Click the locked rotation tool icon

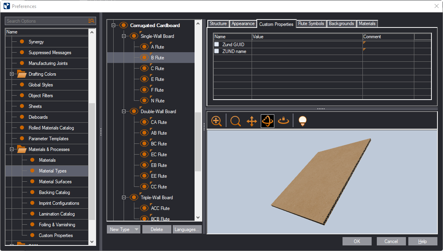[284, 121]
